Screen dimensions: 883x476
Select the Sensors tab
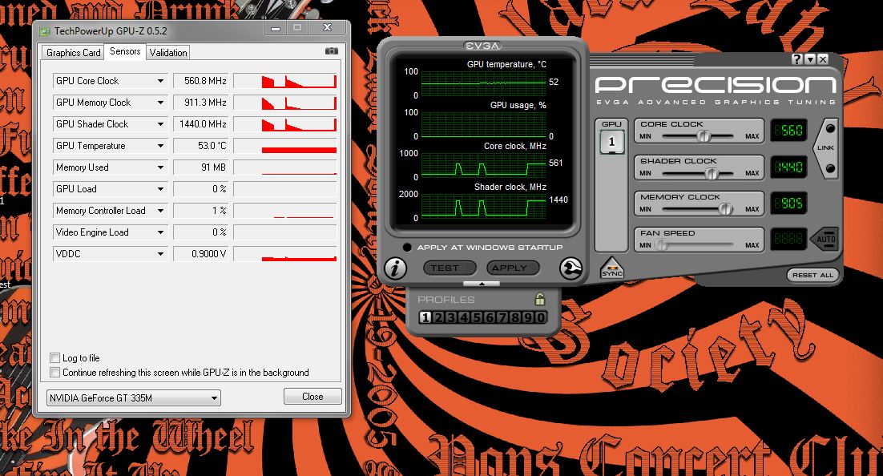pos(125,51)
